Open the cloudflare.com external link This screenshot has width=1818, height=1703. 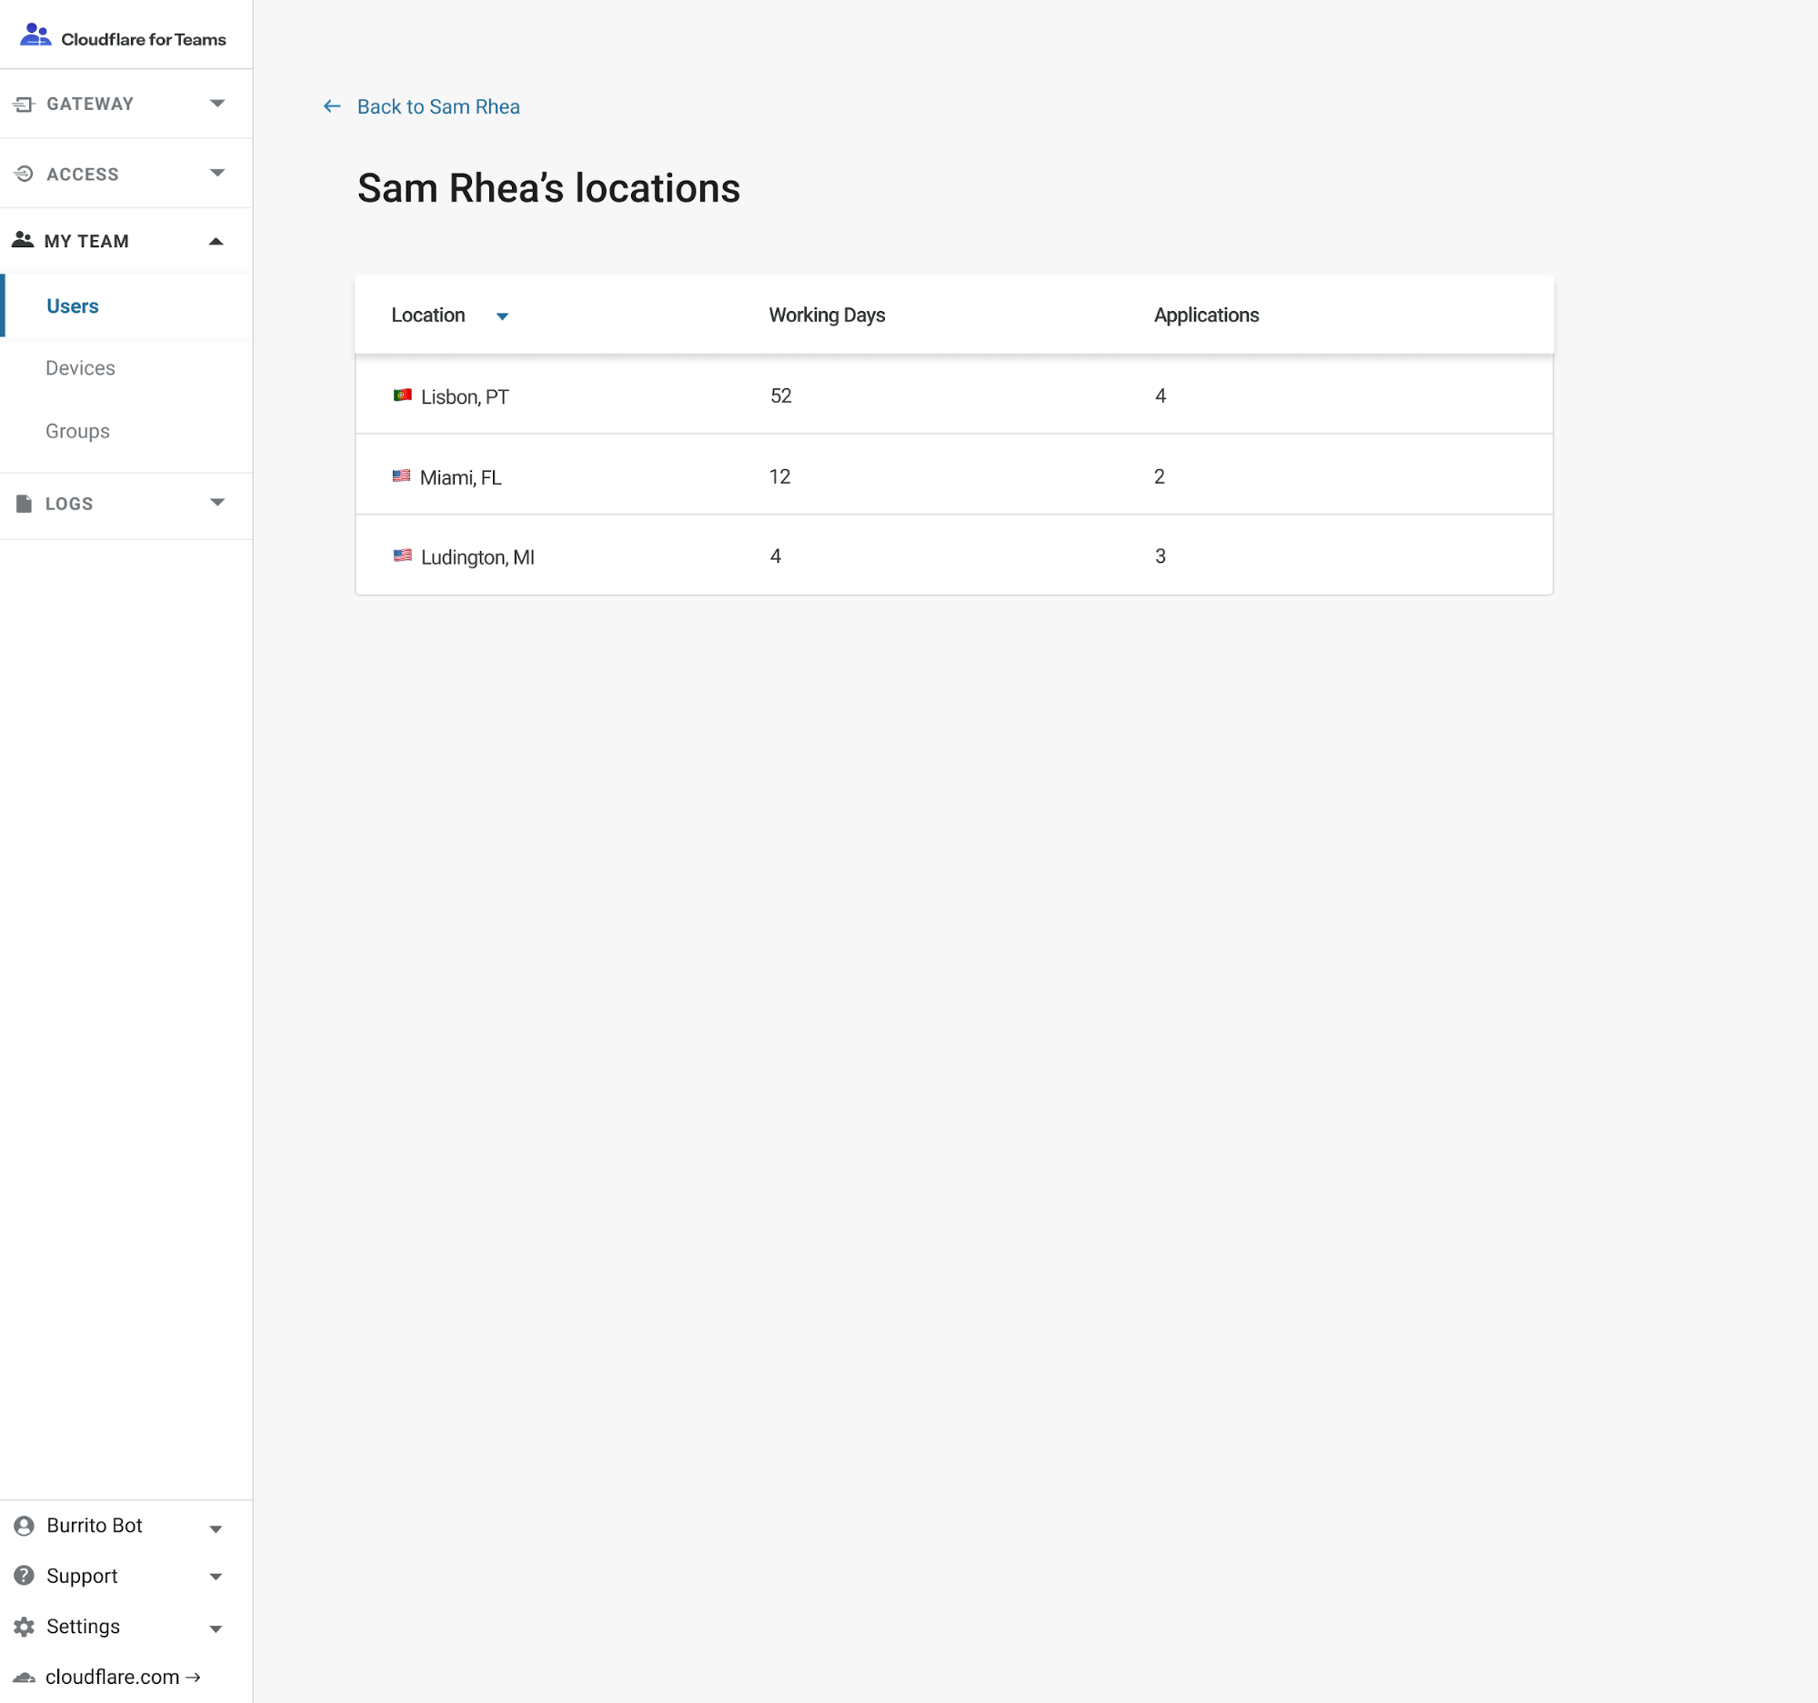(x=124, y=1677)
